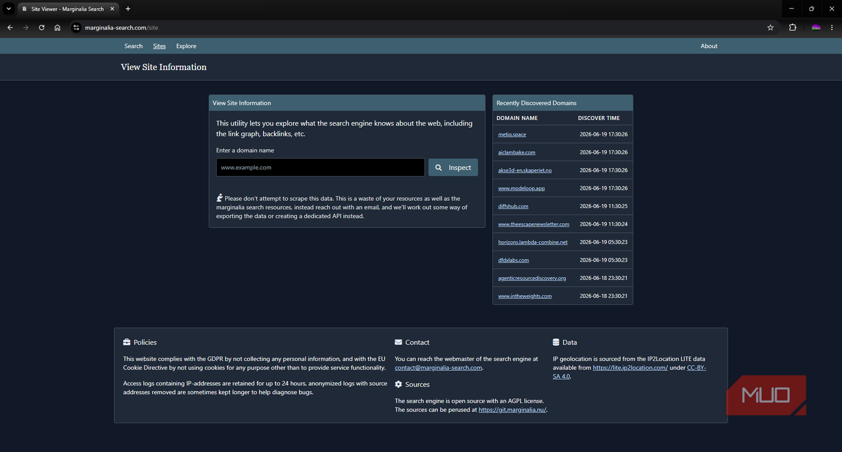The height and width of the screenshot is (452, 842).
Task: Open the CC-BY-SA 4.0 license link
Action: [629, 372]
